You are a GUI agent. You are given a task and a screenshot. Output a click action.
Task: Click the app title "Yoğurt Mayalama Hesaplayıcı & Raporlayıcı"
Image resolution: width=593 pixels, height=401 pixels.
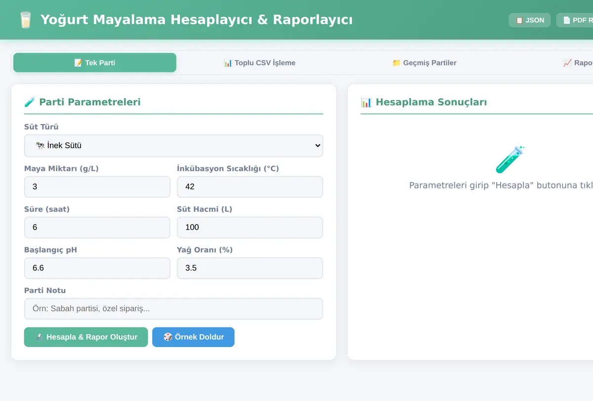coord(197,20)
